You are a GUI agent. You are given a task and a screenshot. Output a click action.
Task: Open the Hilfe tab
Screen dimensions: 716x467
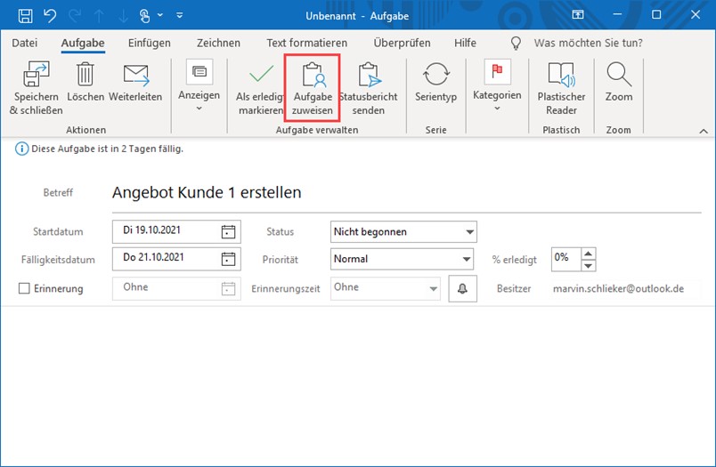(465, 43)
